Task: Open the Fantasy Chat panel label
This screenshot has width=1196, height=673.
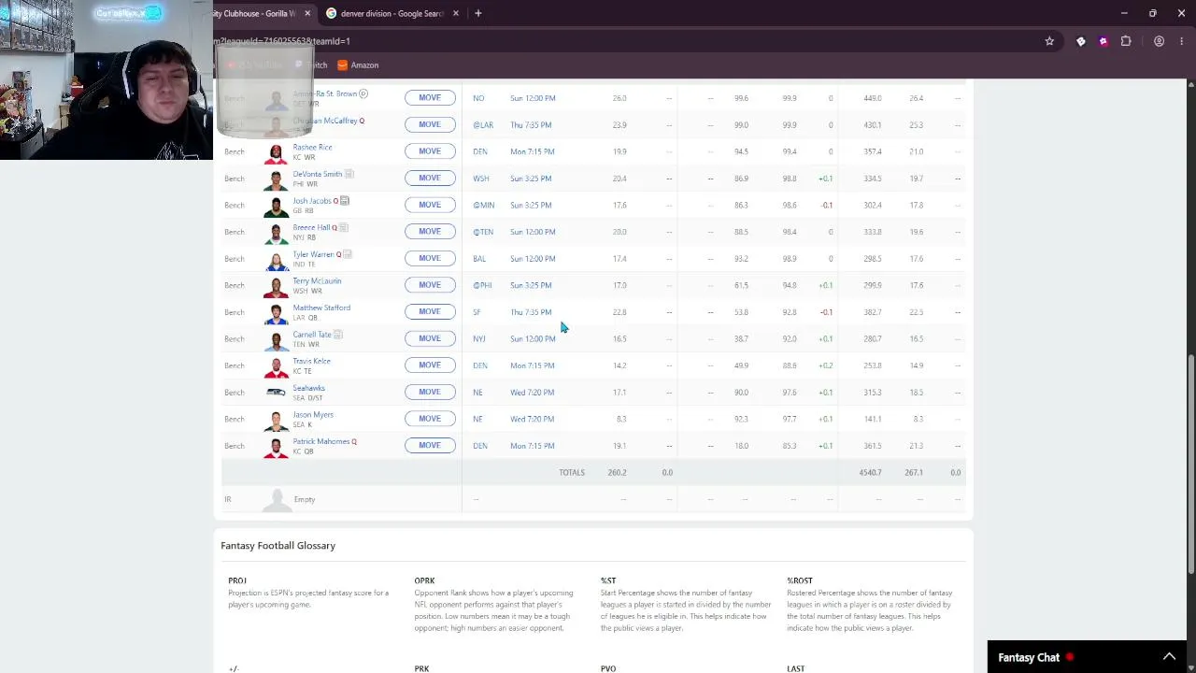Action: tap(1029, 657)
